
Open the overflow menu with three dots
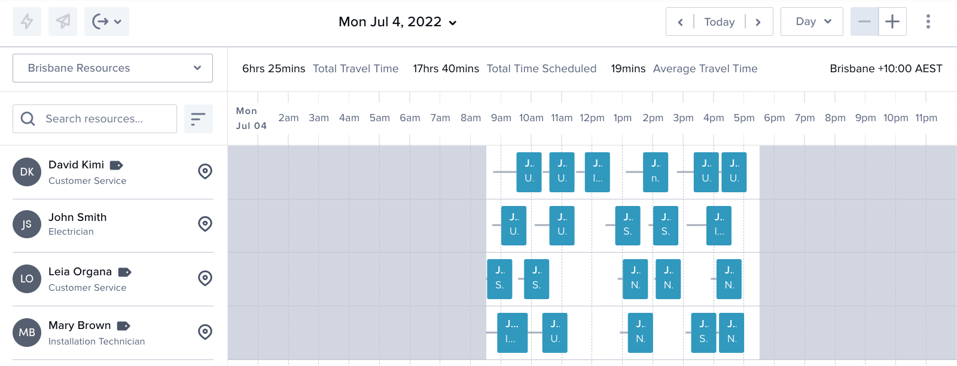point(928,21)
